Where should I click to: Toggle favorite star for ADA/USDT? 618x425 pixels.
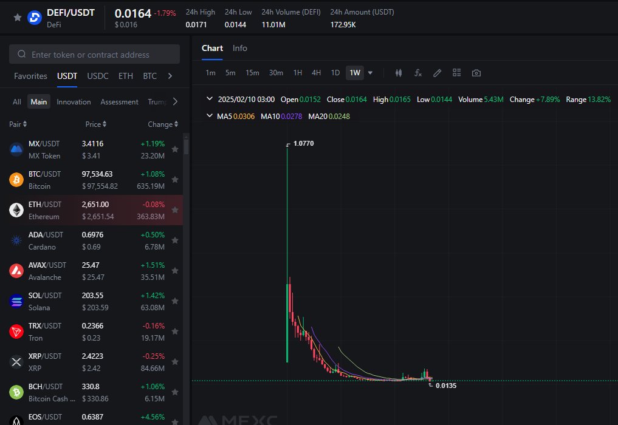175,240
